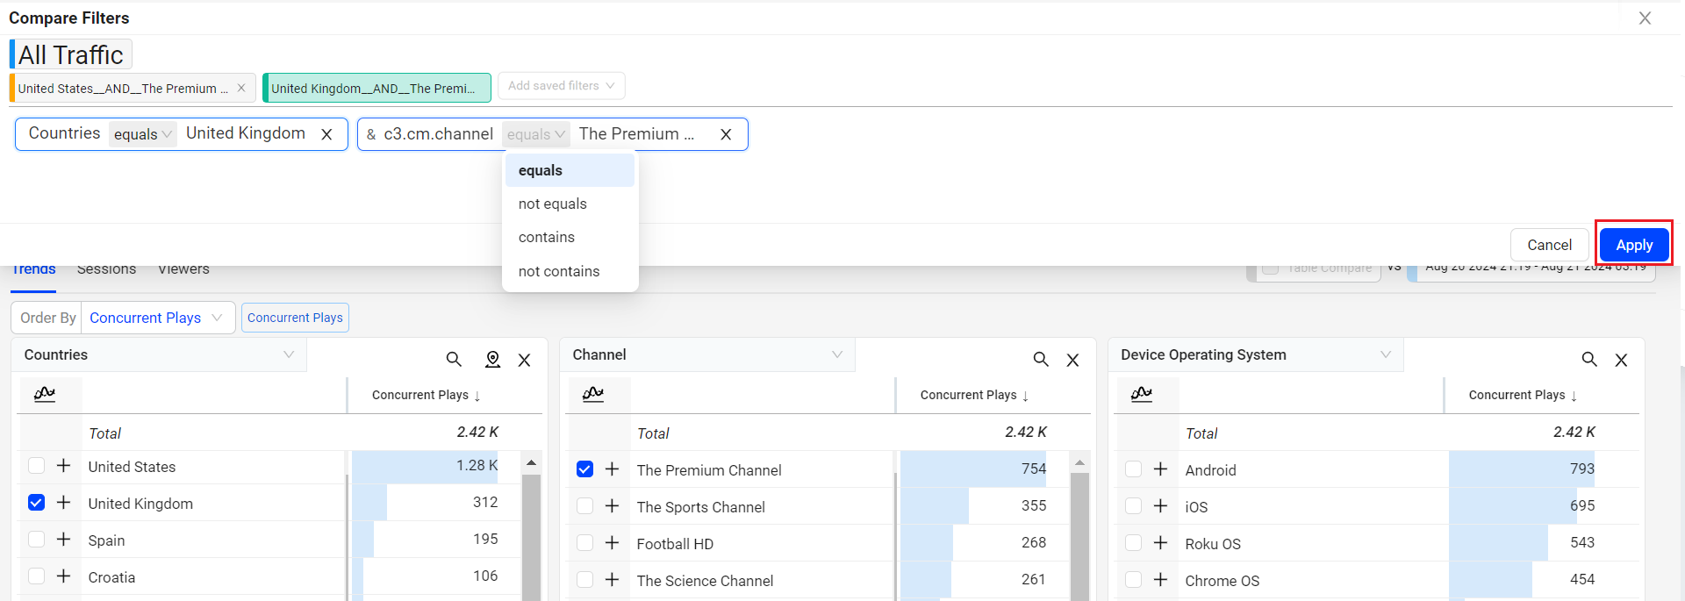Open Countries equals operator dropdown
This screenshot has width=1685, height=601.
tap(142, 134)
